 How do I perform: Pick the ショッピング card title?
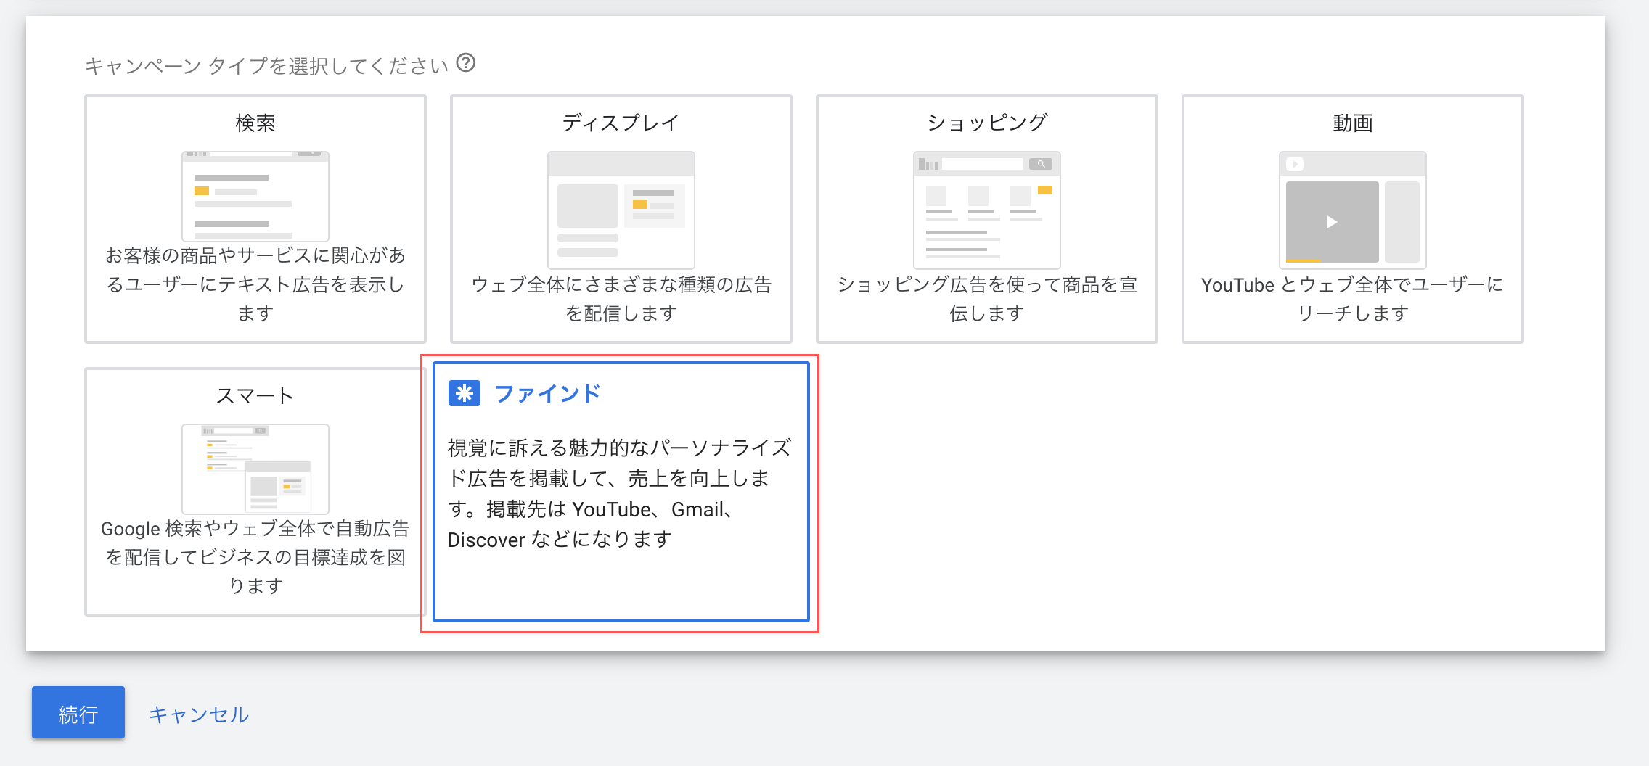point(987,123)
